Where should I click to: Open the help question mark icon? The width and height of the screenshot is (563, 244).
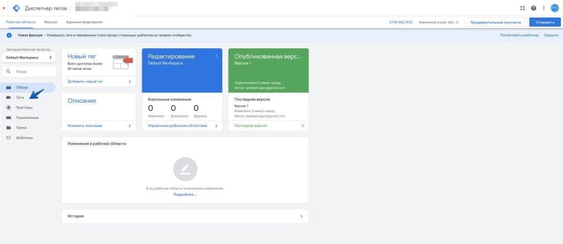533,8
